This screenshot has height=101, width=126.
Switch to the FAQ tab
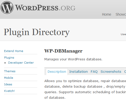(94, 72)
